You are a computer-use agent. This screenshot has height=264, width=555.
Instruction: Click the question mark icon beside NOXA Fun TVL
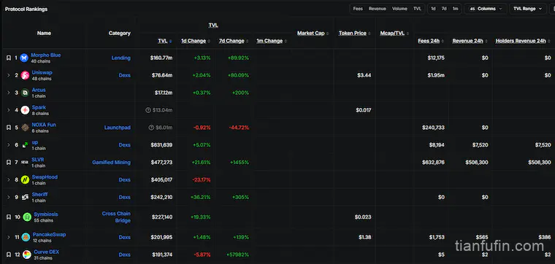(x=151, y=128)
